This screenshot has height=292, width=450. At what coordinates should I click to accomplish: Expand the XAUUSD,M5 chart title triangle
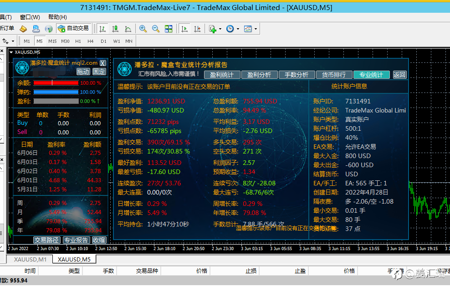(11, 52)
